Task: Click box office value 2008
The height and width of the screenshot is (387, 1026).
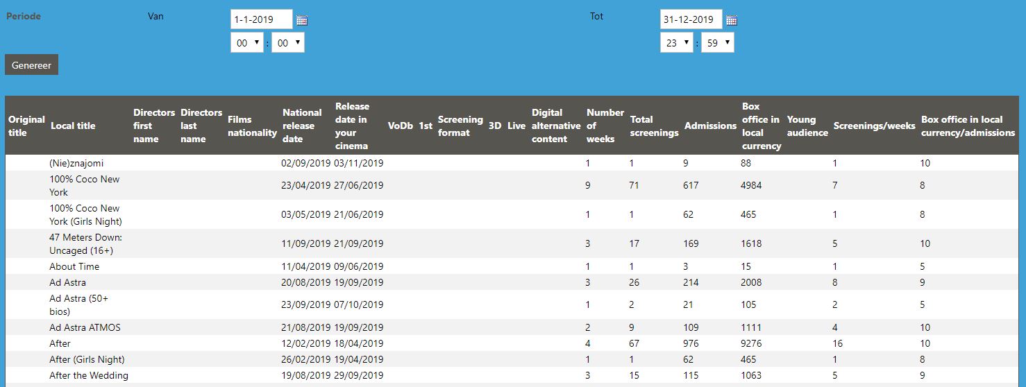Action: pos(751,282)
